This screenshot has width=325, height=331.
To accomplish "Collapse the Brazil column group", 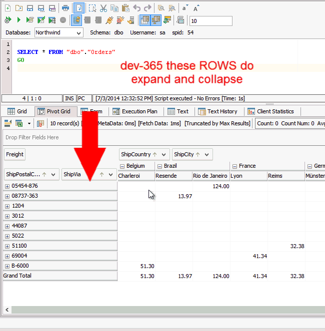I will [x=159, y=166].
